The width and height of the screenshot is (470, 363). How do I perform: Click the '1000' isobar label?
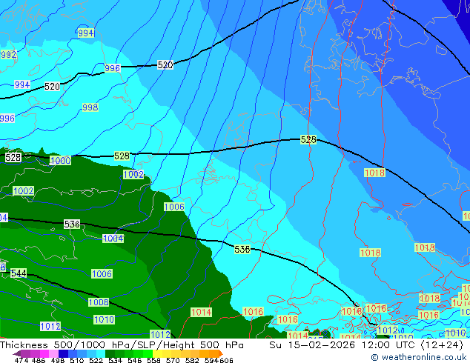(x=60, y=160)
